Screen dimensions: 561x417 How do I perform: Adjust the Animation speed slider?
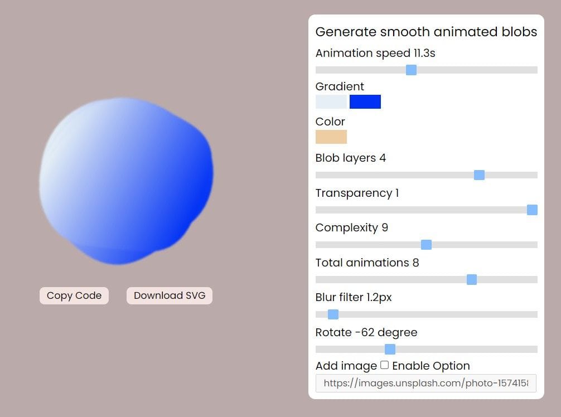coord(411,70)
